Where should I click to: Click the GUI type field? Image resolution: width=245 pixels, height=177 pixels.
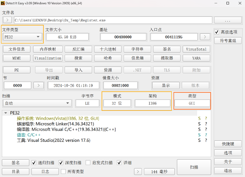(x=192, y=103)
